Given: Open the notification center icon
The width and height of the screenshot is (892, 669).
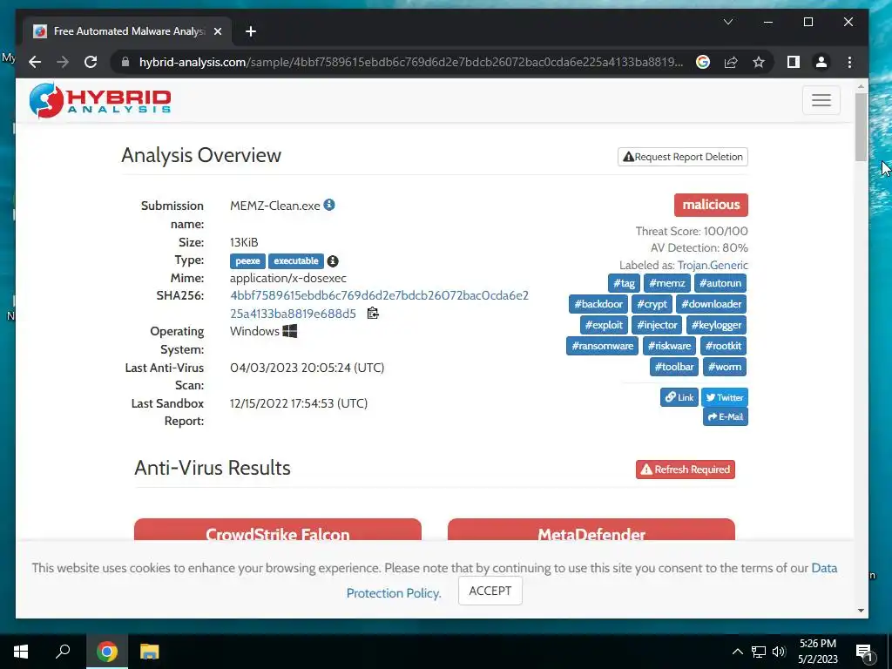Looking at the screenshot, I should pos(864,653).
